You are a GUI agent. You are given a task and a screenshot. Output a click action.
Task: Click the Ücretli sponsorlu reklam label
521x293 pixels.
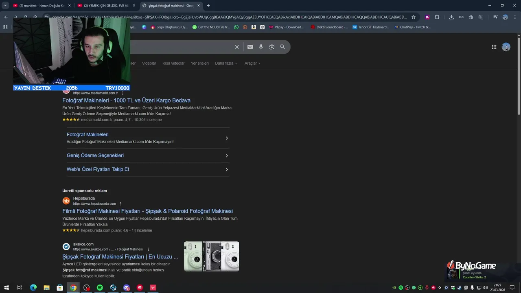(85, 191)
